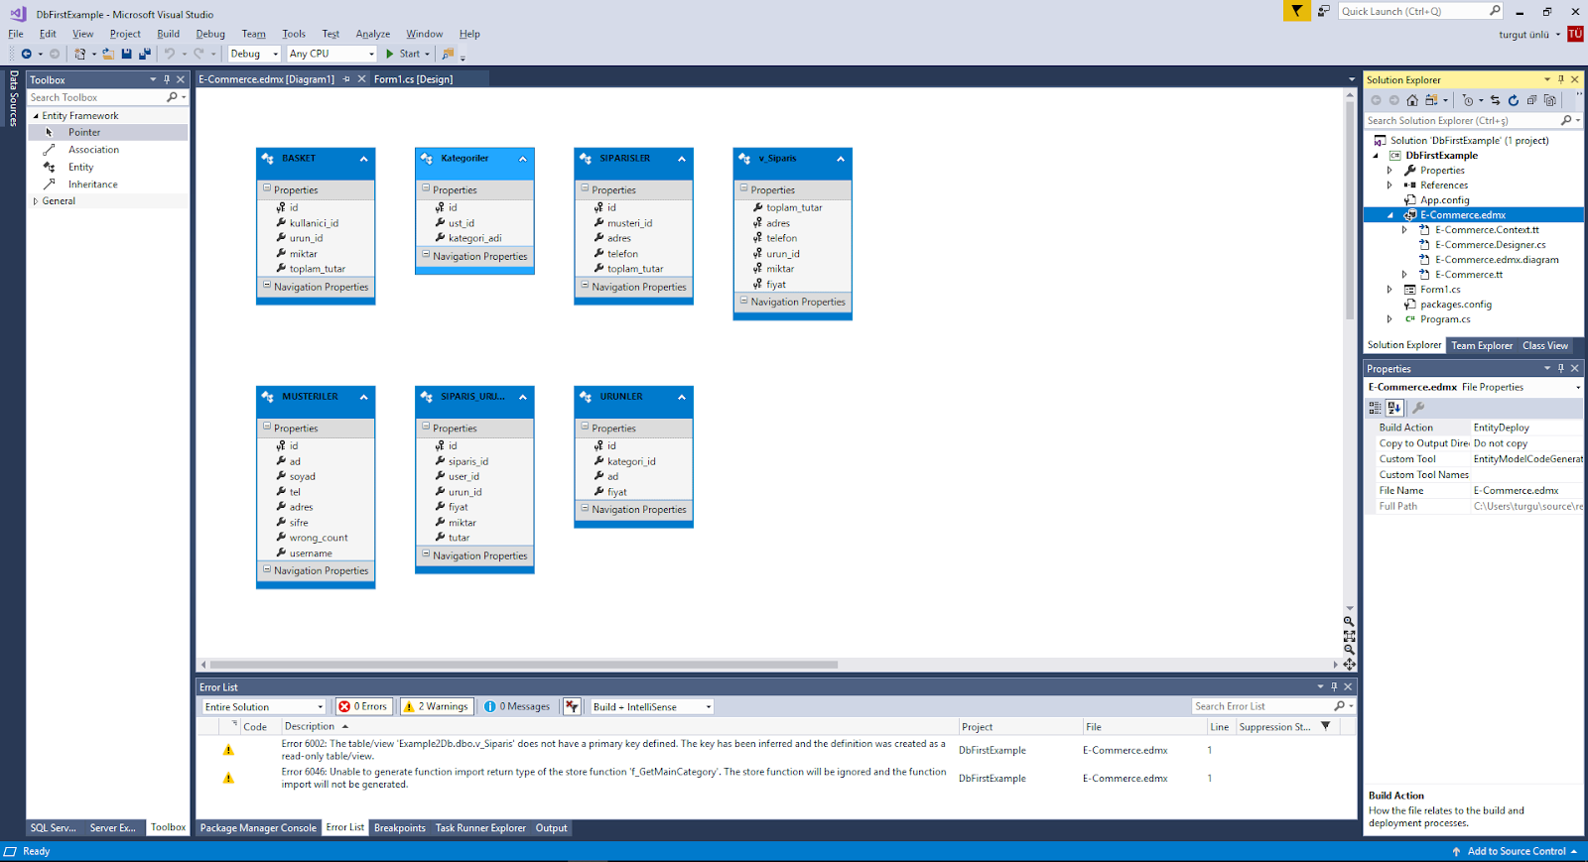
Task: Expand the General toolbox group
Action: tap(36, 201)
